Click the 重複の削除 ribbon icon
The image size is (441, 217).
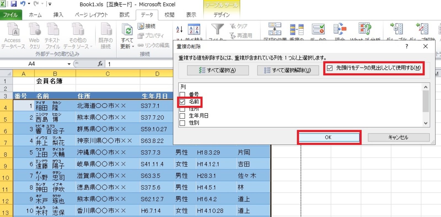(297, 29)
